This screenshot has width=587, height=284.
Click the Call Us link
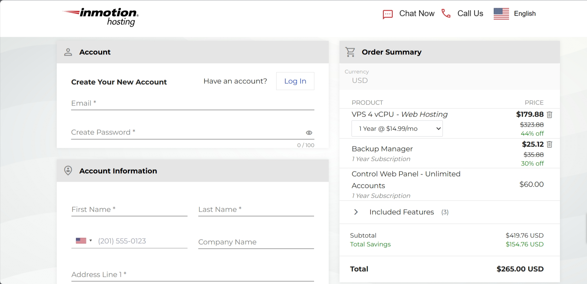(x=470, y=13)
